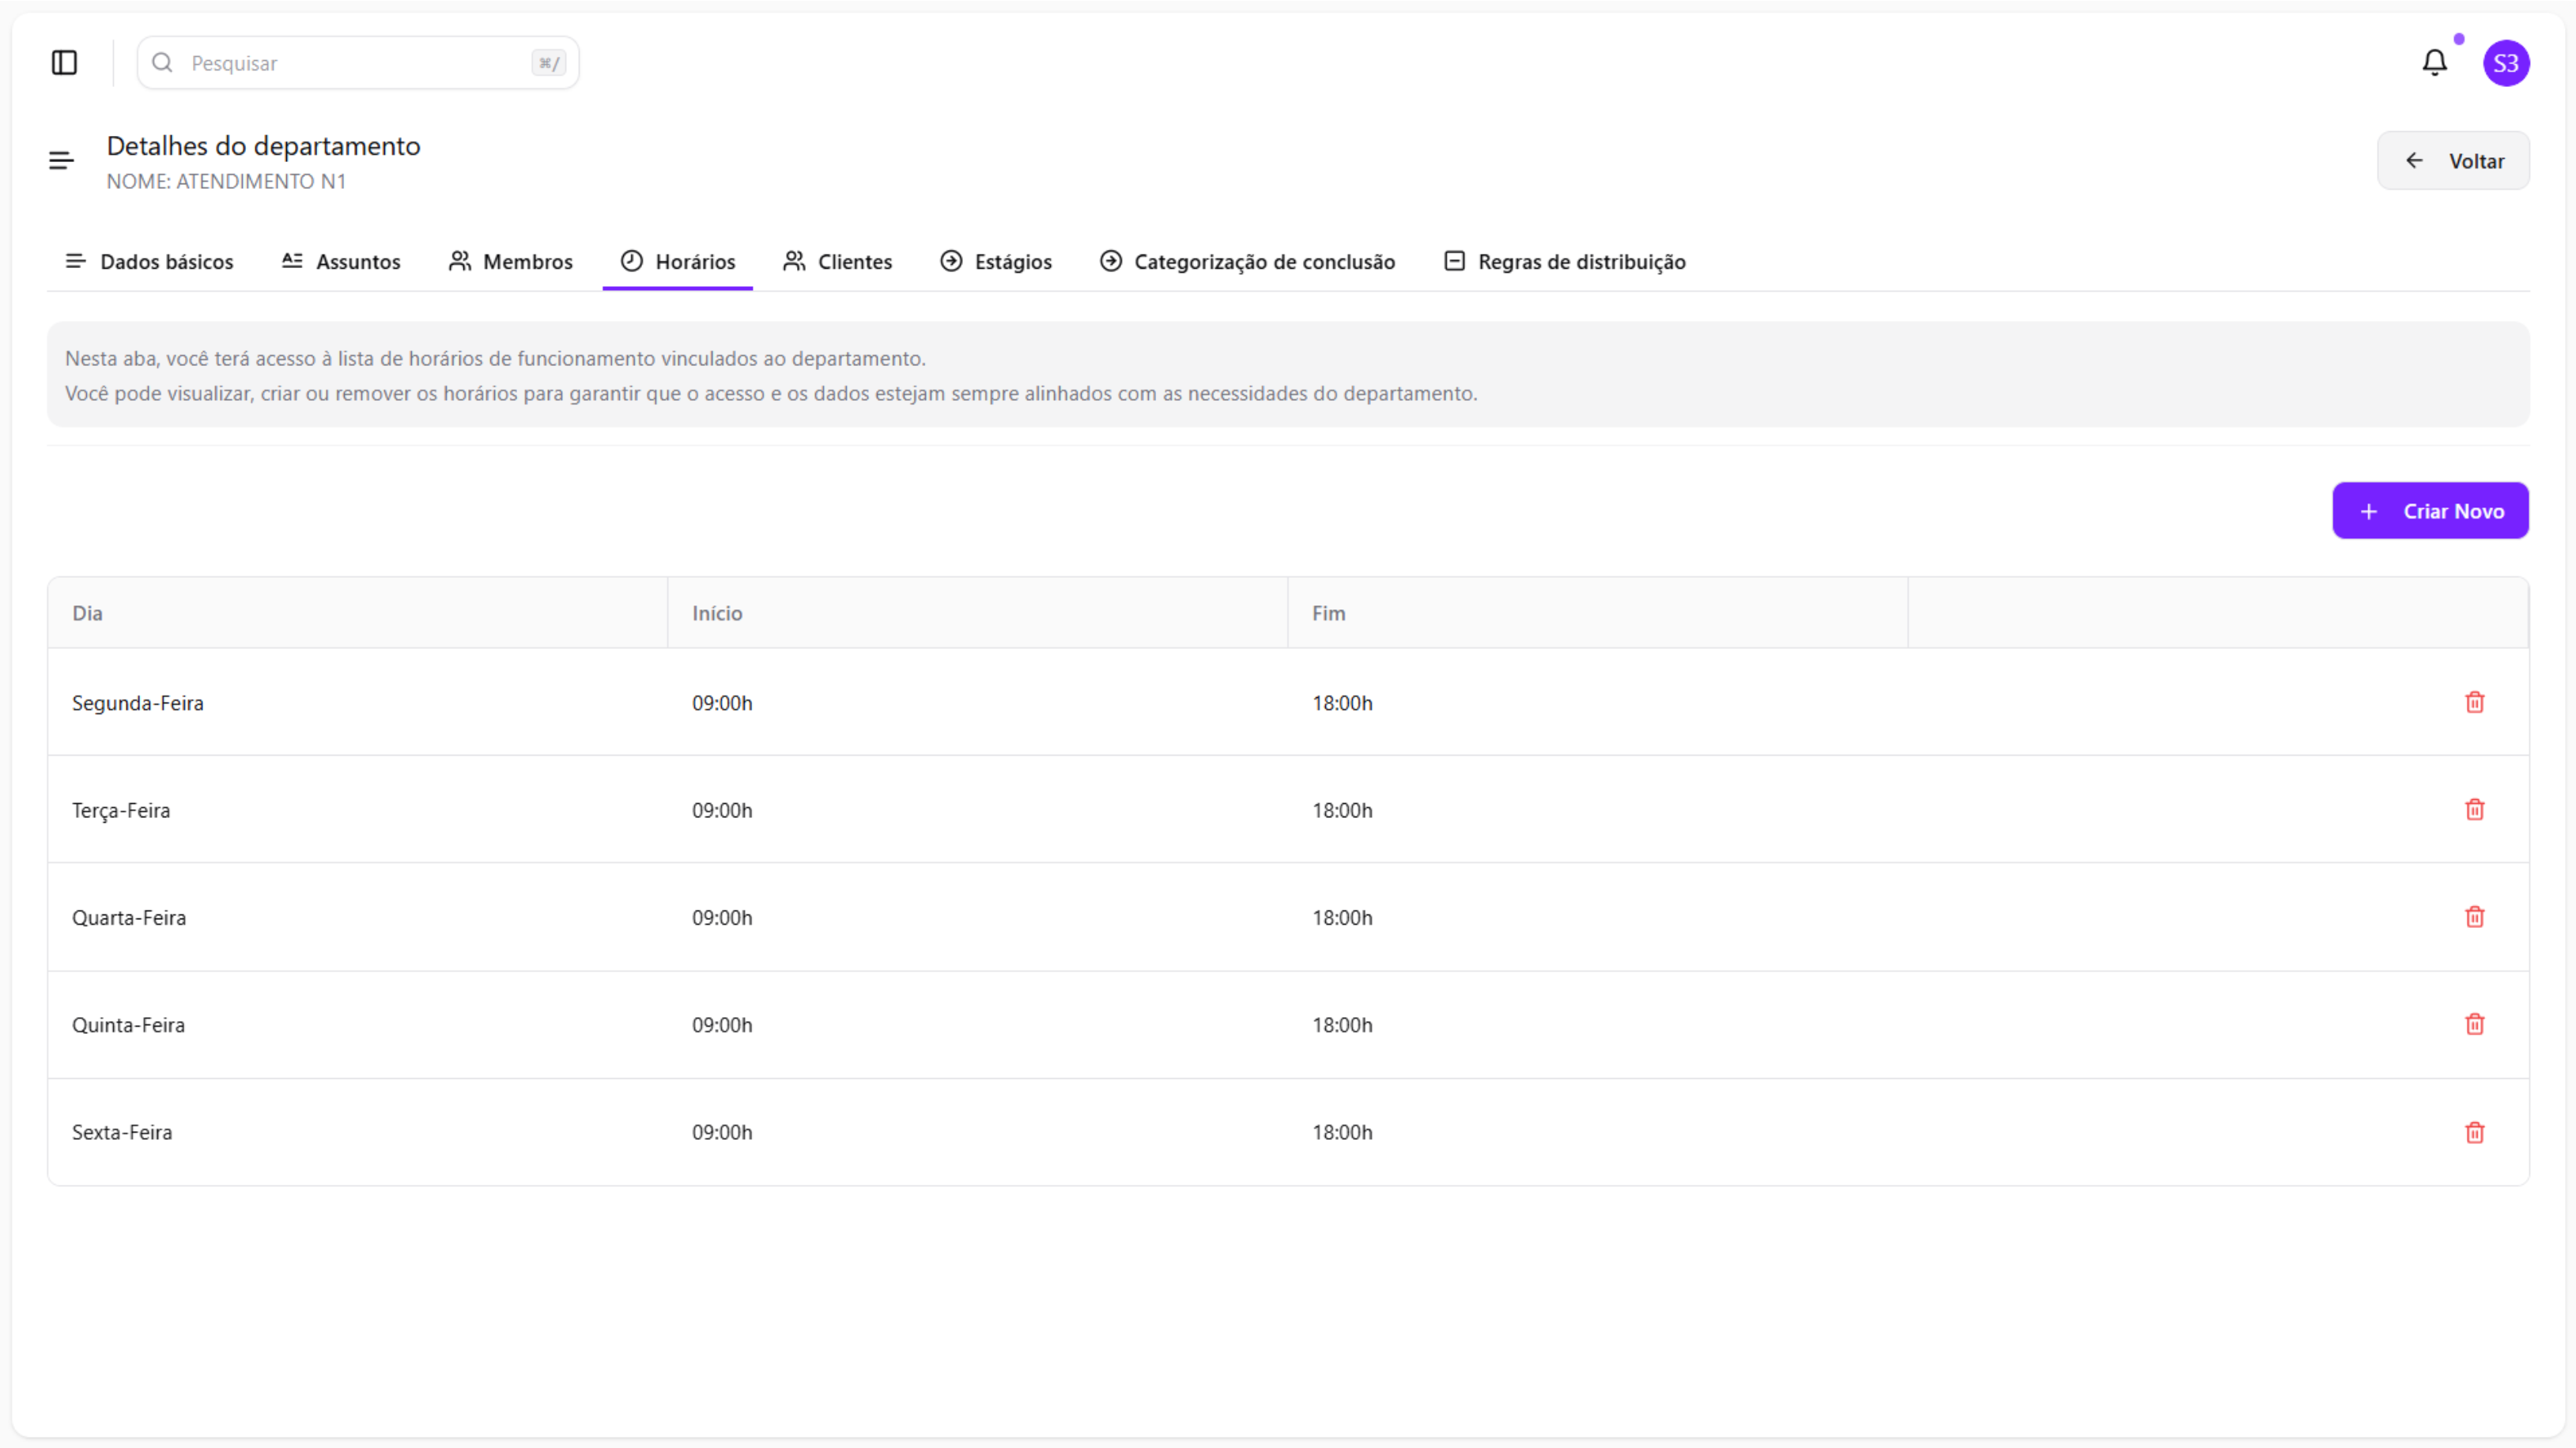The width and height of the screenshot is (2576, 1448).
Task: Remove the Quarta-Feira schedule row
Action: pos(2474,918)
